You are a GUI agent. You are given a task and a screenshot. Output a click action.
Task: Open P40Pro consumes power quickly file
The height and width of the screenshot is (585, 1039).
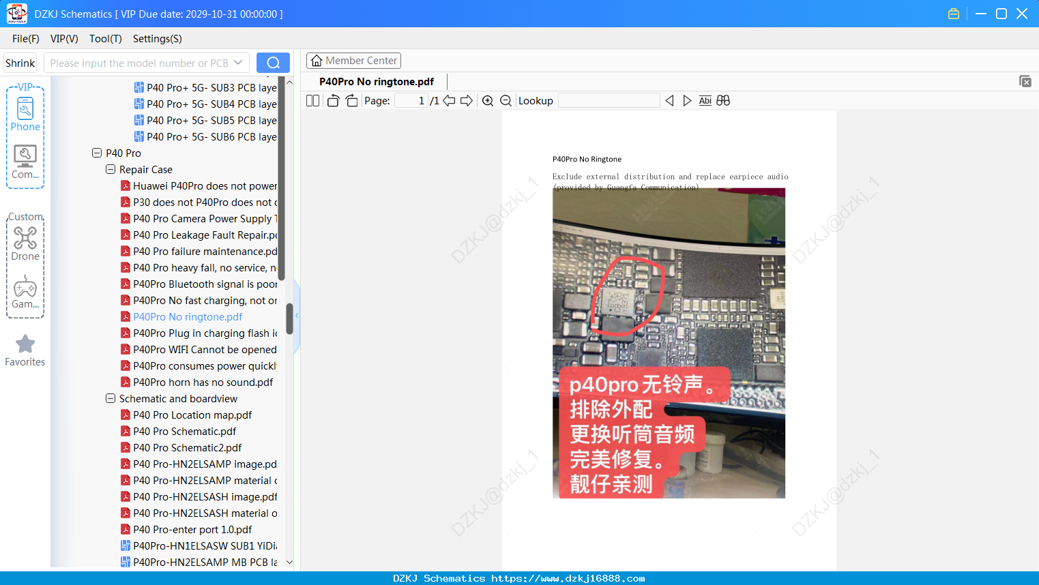coord(205,365)
